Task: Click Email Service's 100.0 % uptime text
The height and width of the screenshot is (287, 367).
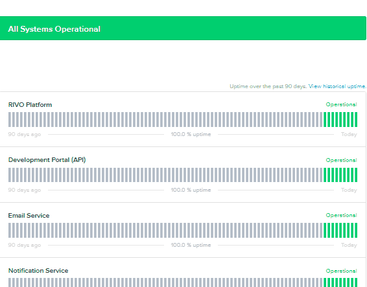Action: pos(191,245)
